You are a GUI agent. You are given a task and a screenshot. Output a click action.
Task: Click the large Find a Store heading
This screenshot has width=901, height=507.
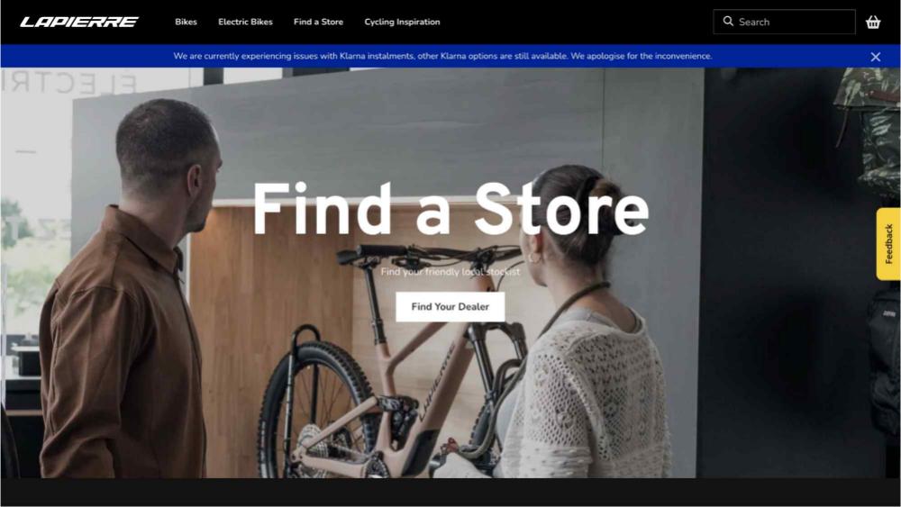(x=450, y=208)
